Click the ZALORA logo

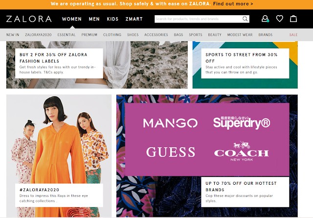tap(29, 19)
